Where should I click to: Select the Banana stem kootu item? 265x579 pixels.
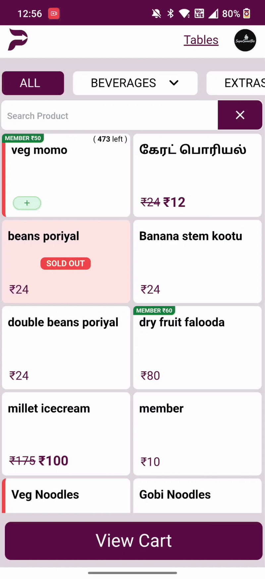click(197, 261)
